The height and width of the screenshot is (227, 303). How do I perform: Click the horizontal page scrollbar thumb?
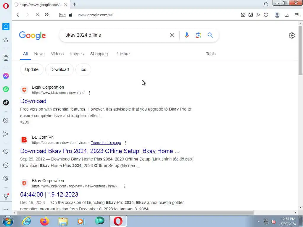pyautogui.click(x=135, y=213)
